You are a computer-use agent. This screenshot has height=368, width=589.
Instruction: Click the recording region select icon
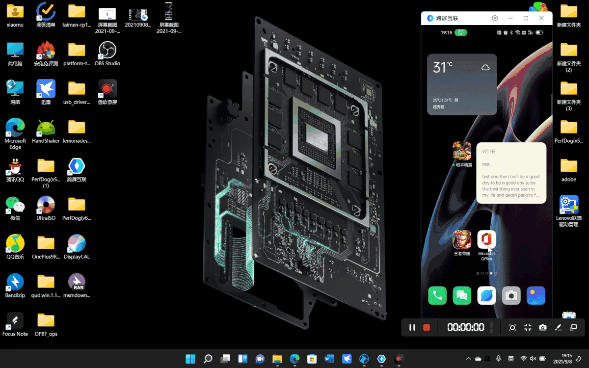point(512,327)
